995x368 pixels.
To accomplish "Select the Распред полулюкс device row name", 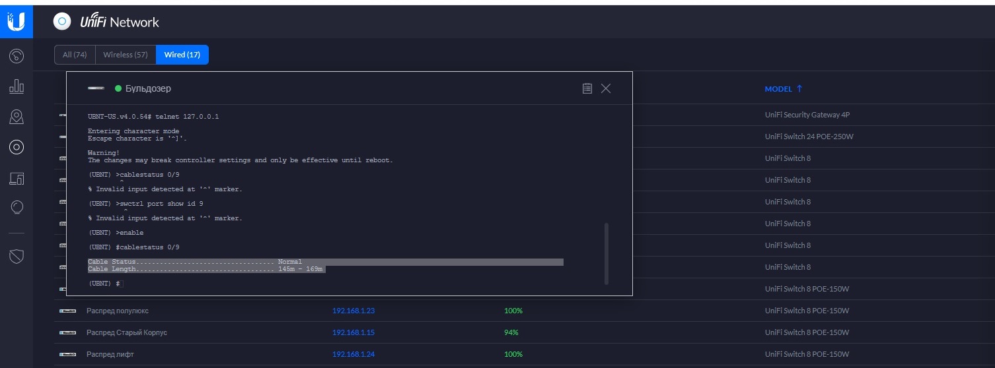I will click(x=117, y=311).
